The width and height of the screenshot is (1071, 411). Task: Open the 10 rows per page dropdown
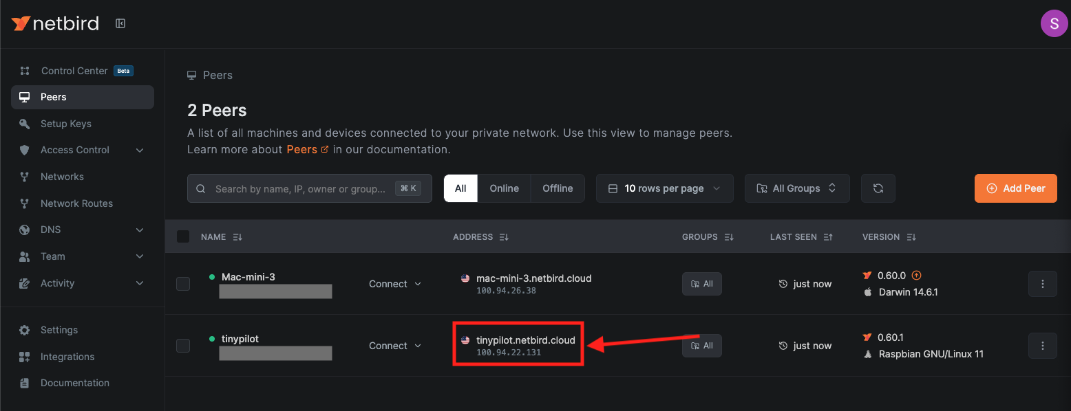tap(664, 188)
